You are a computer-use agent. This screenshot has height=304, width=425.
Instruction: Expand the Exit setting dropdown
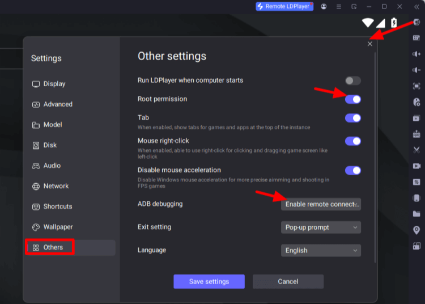(321, 227)
